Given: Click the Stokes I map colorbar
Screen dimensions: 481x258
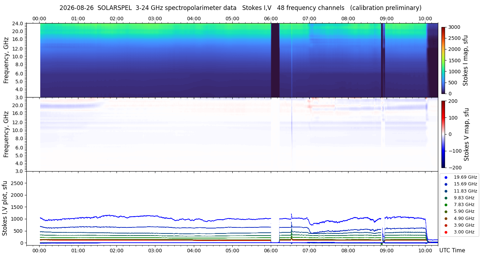Looking at the screenshot, I should coord(443,60).
